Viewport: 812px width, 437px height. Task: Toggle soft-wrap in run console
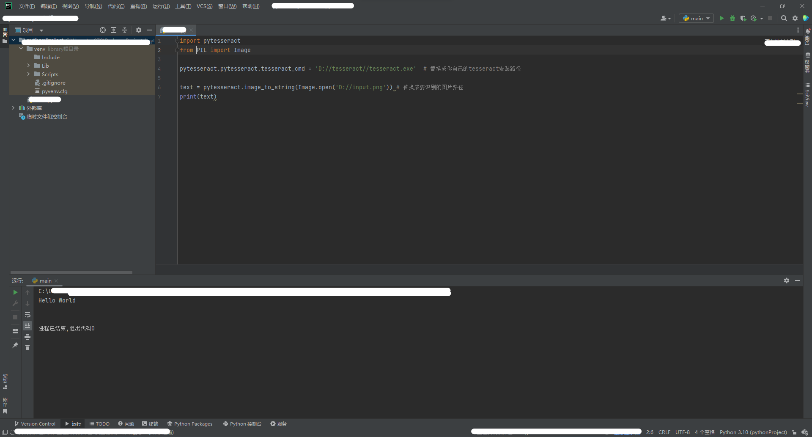pos(27,315)
